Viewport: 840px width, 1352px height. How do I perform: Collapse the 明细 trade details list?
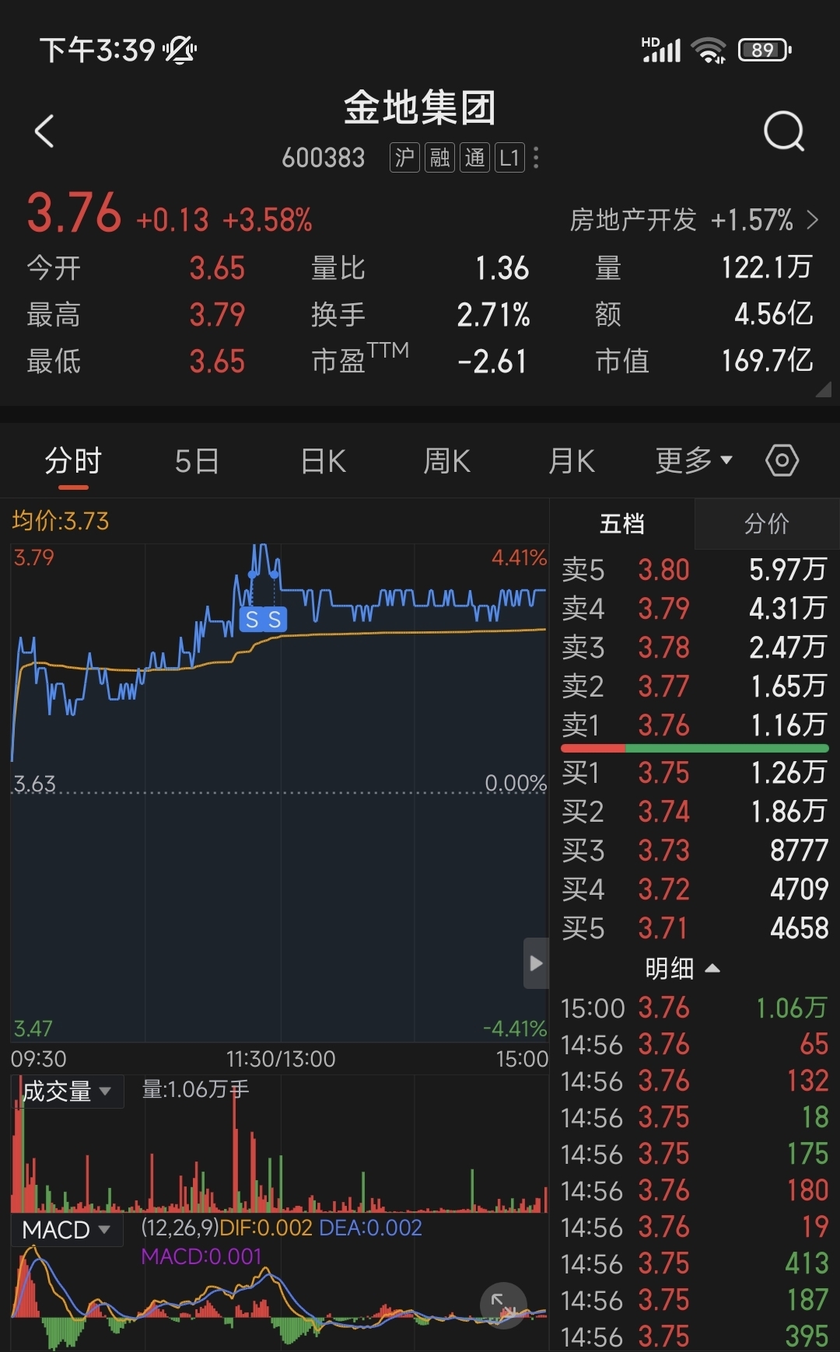pyautogui.click(x=682, y=969)
